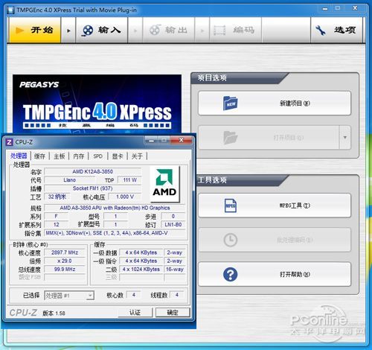The width and height of the screenshot is (372, 350).
Task: Open the 输出 (Output) stage
Action: point(169,30)
